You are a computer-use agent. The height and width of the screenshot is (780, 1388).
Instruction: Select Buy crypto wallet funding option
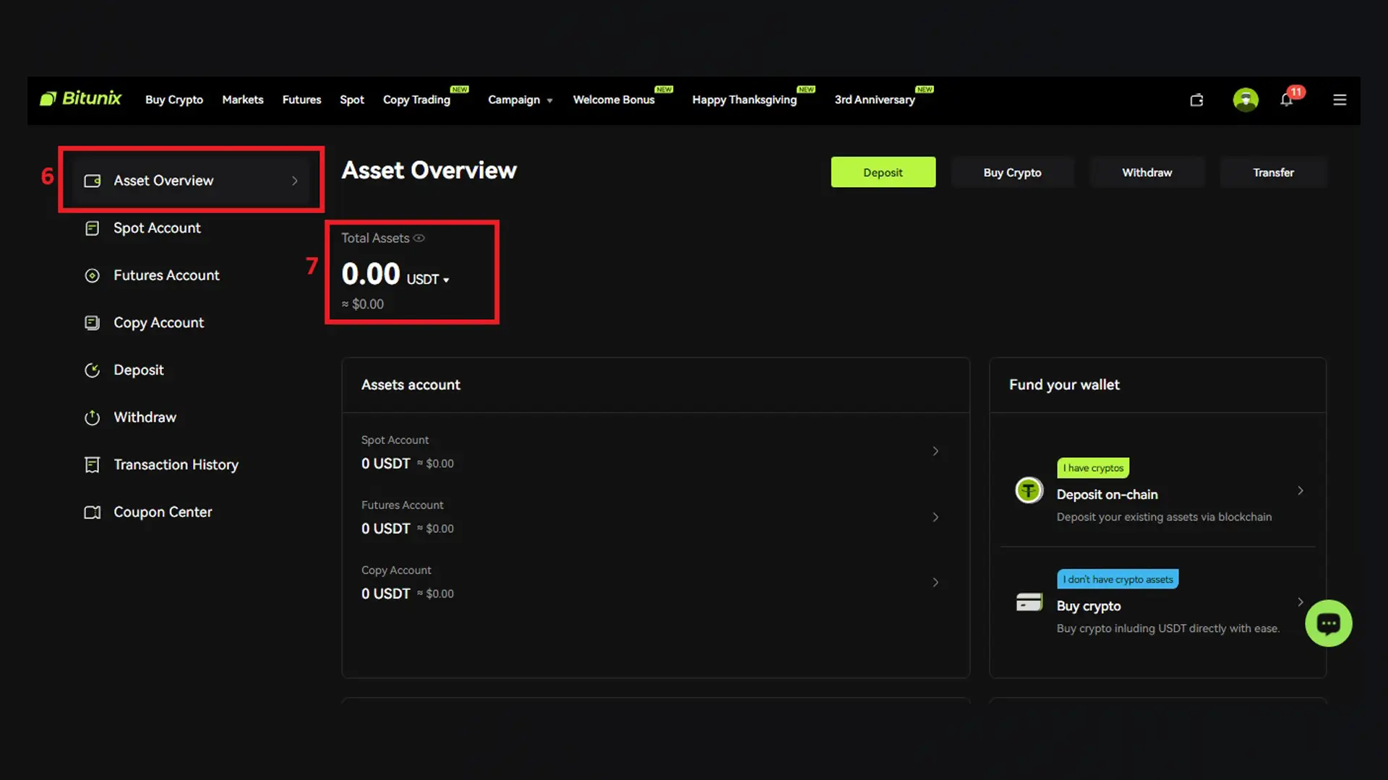(1158, 602)
